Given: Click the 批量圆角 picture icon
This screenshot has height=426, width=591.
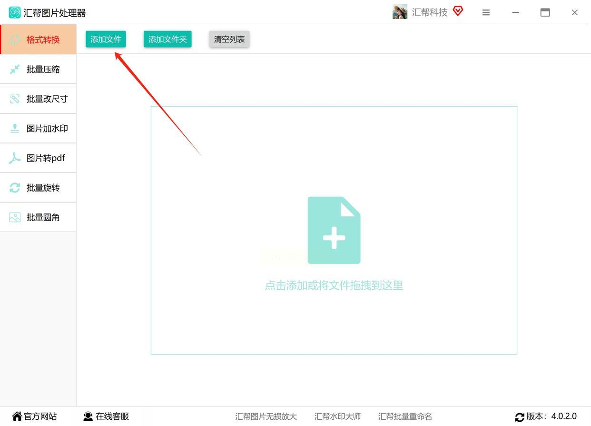Looking at the screenshot, I should tap(15, 217).
